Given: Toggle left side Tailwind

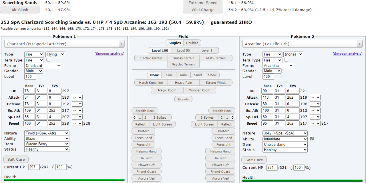Looking at the screenshot, I should point(146,158).
